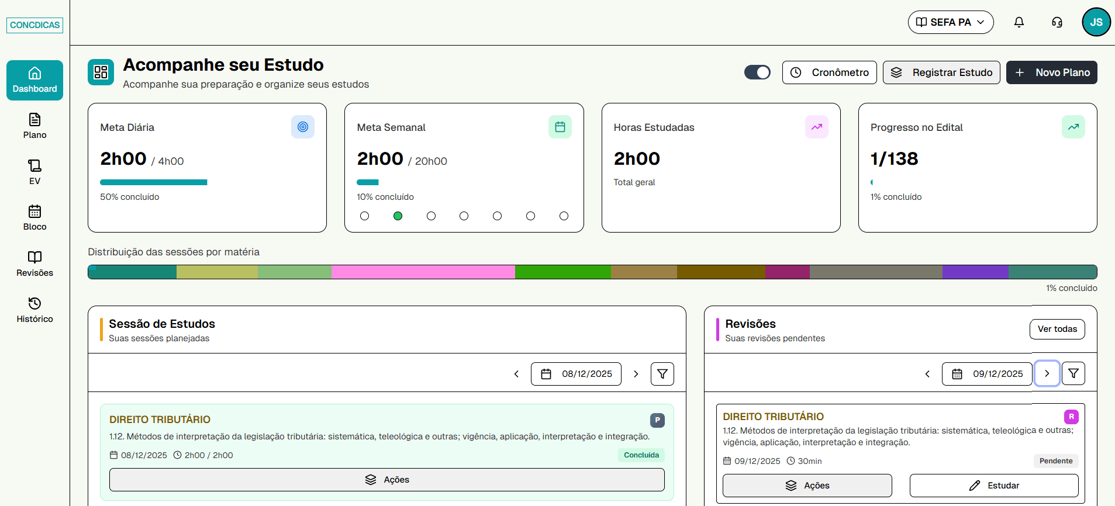Open the Histórico sidebar item

(x=35, y=310)
